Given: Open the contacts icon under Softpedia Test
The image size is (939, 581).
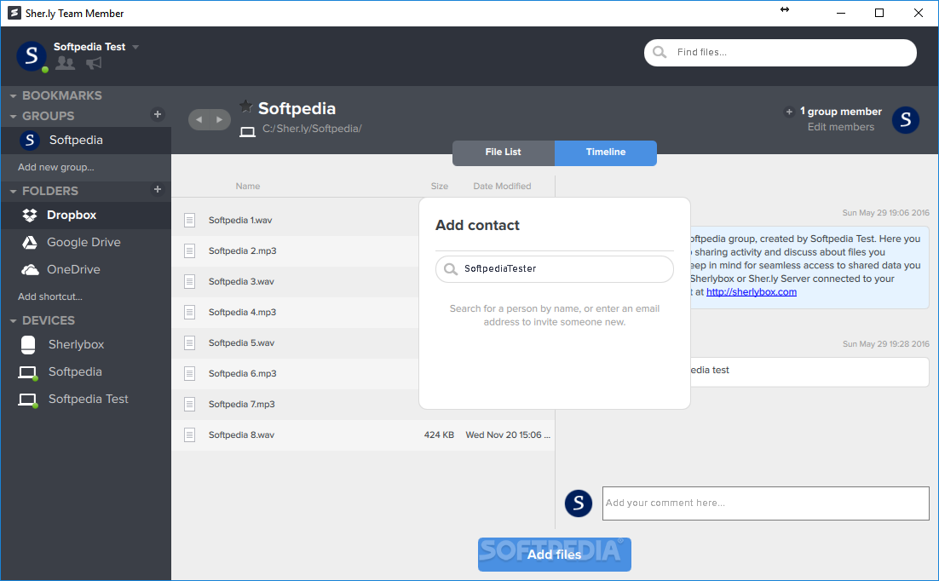Looking at the screenshot, I should [65, 63].
